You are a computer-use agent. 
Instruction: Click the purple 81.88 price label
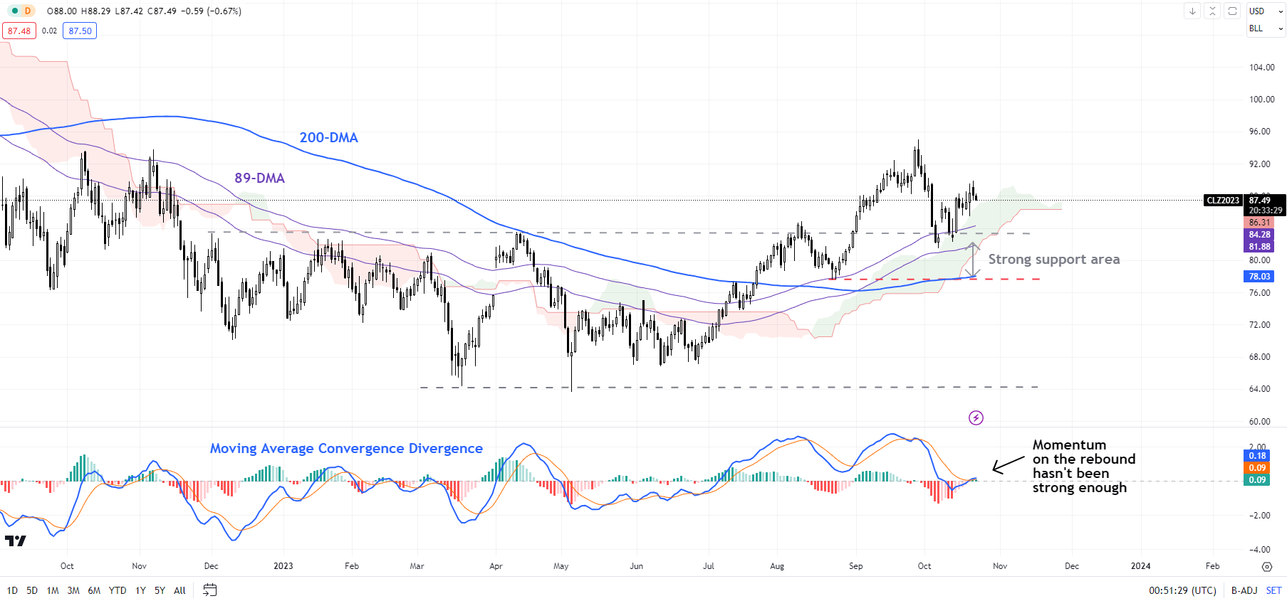pyautogui.click(x=1259, y=247)
